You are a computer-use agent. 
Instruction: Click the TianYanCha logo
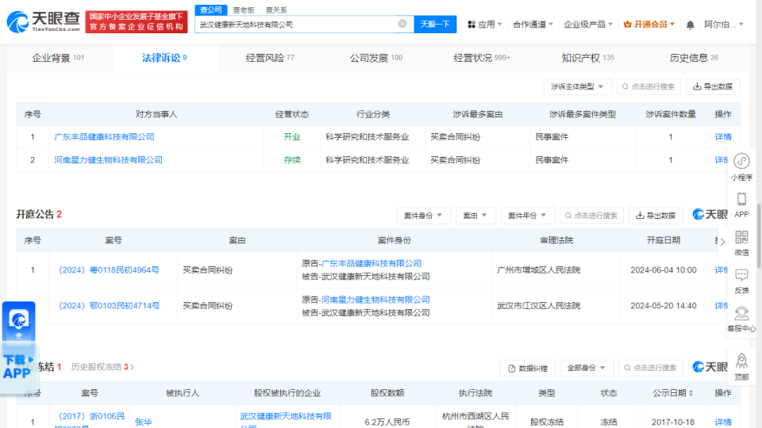pos(43,22)
